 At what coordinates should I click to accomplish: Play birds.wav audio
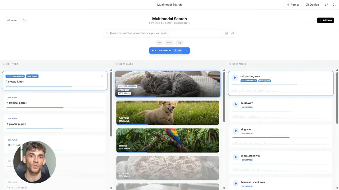pyautogui.click(x=235, y=104)
